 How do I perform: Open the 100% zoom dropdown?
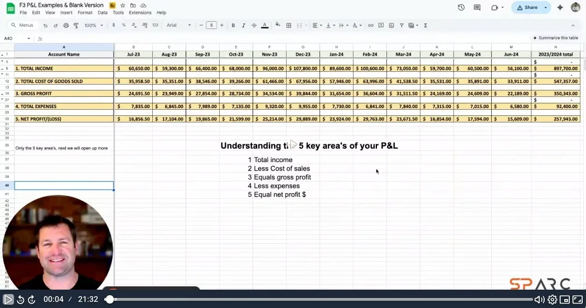94,26
